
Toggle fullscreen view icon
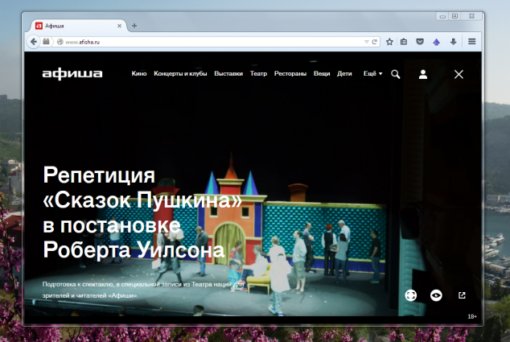point(411,295)
